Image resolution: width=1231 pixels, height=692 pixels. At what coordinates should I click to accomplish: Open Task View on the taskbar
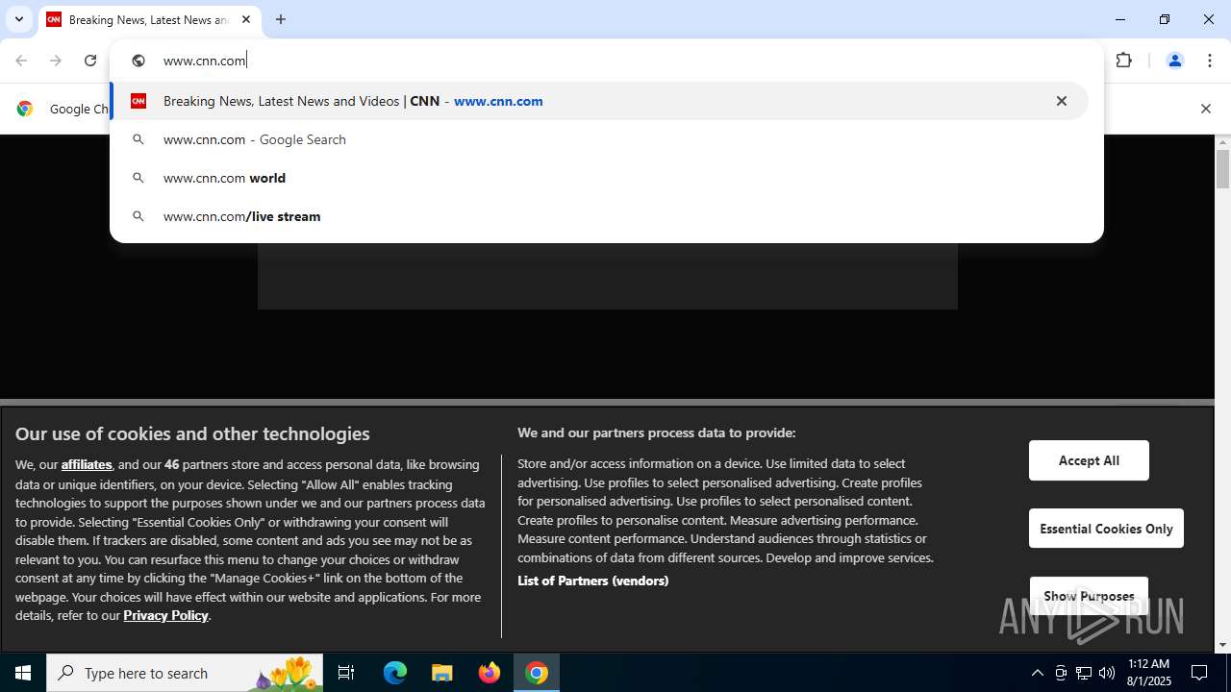point(346,673)
